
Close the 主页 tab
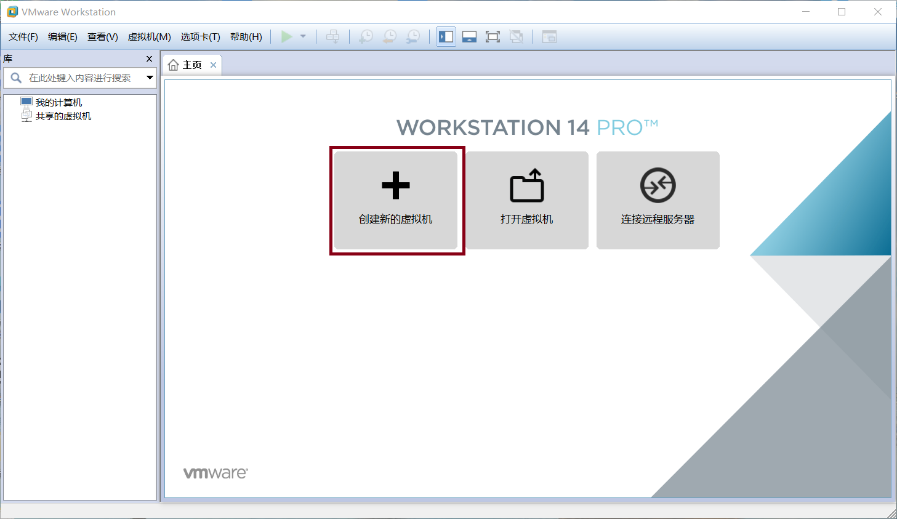(213, 65)
